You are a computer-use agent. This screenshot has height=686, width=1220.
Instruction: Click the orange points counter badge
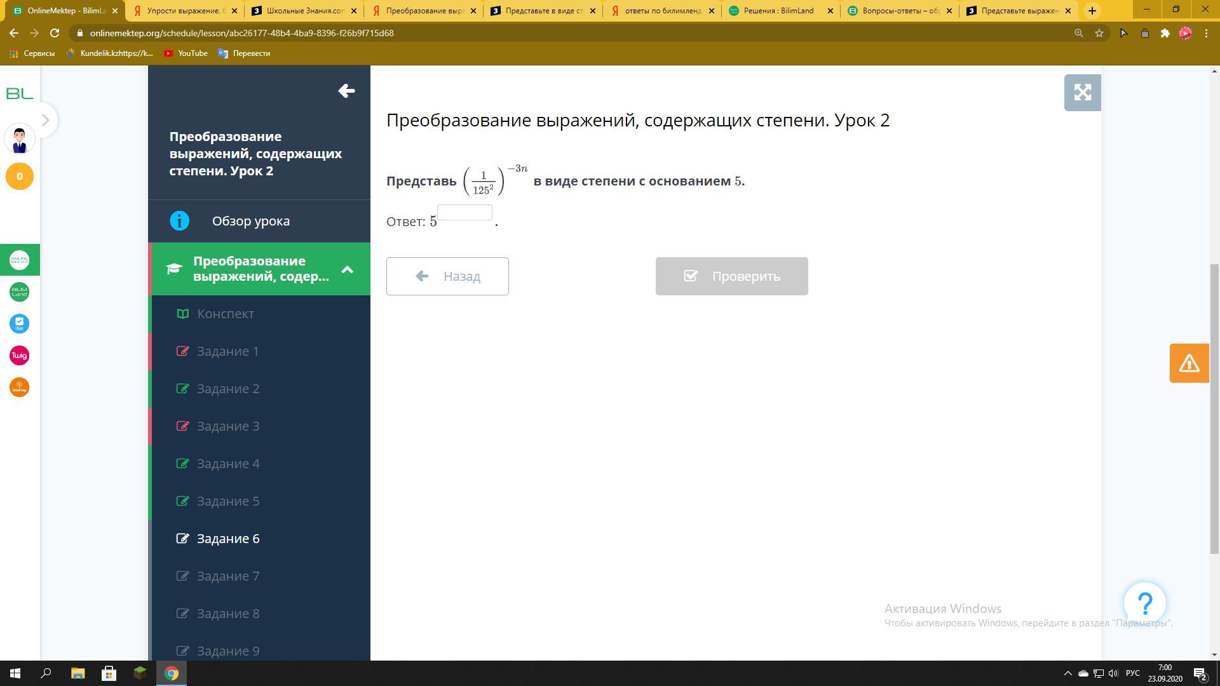[20, 177]
